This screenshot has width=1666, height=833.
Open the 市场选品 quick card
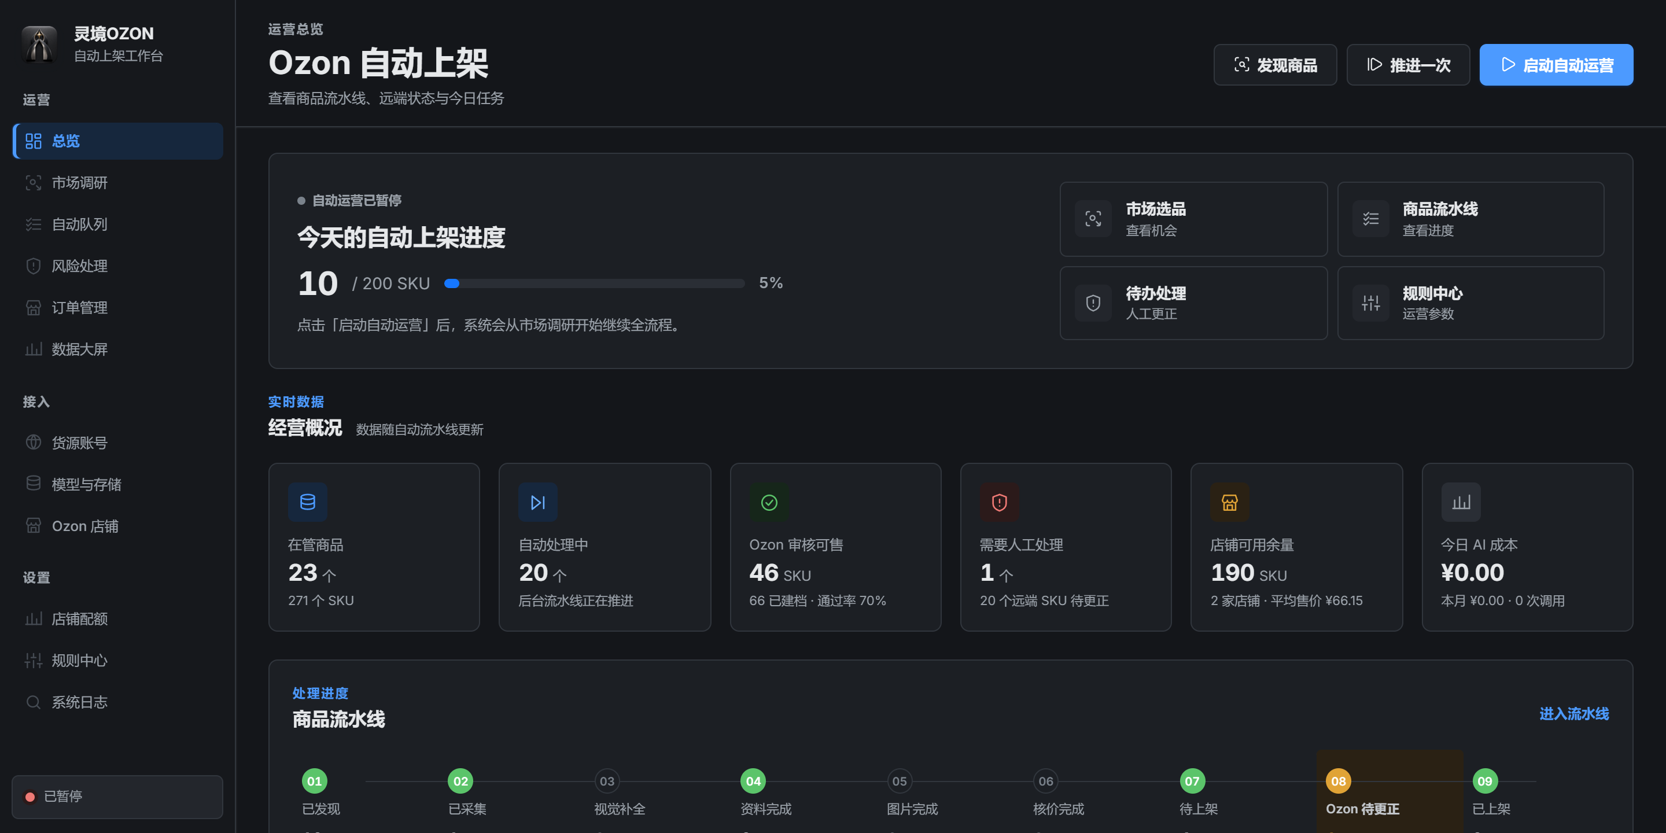coord(1193,219)
